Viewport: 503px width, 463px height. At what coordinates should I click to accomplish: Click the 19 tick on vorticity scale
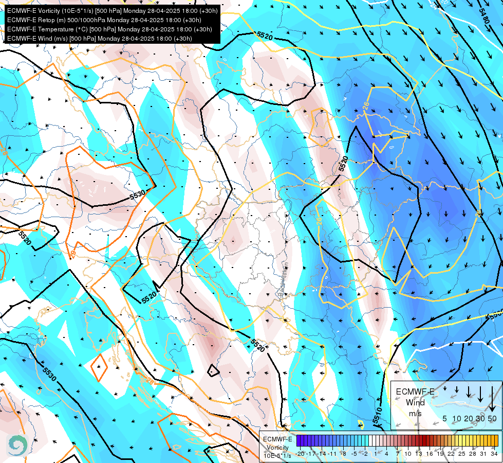[x=440, y=454]
